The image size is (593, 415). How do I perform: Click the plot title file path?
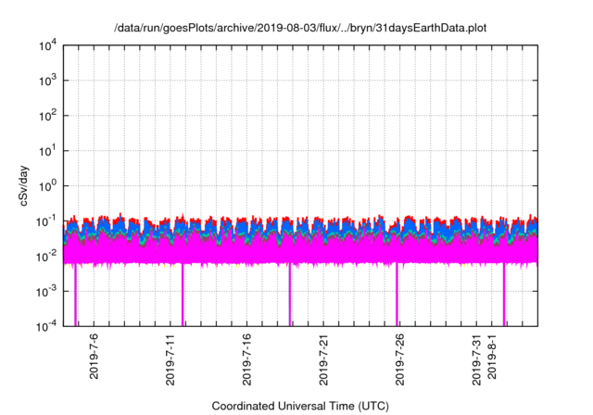click(300, 28)
